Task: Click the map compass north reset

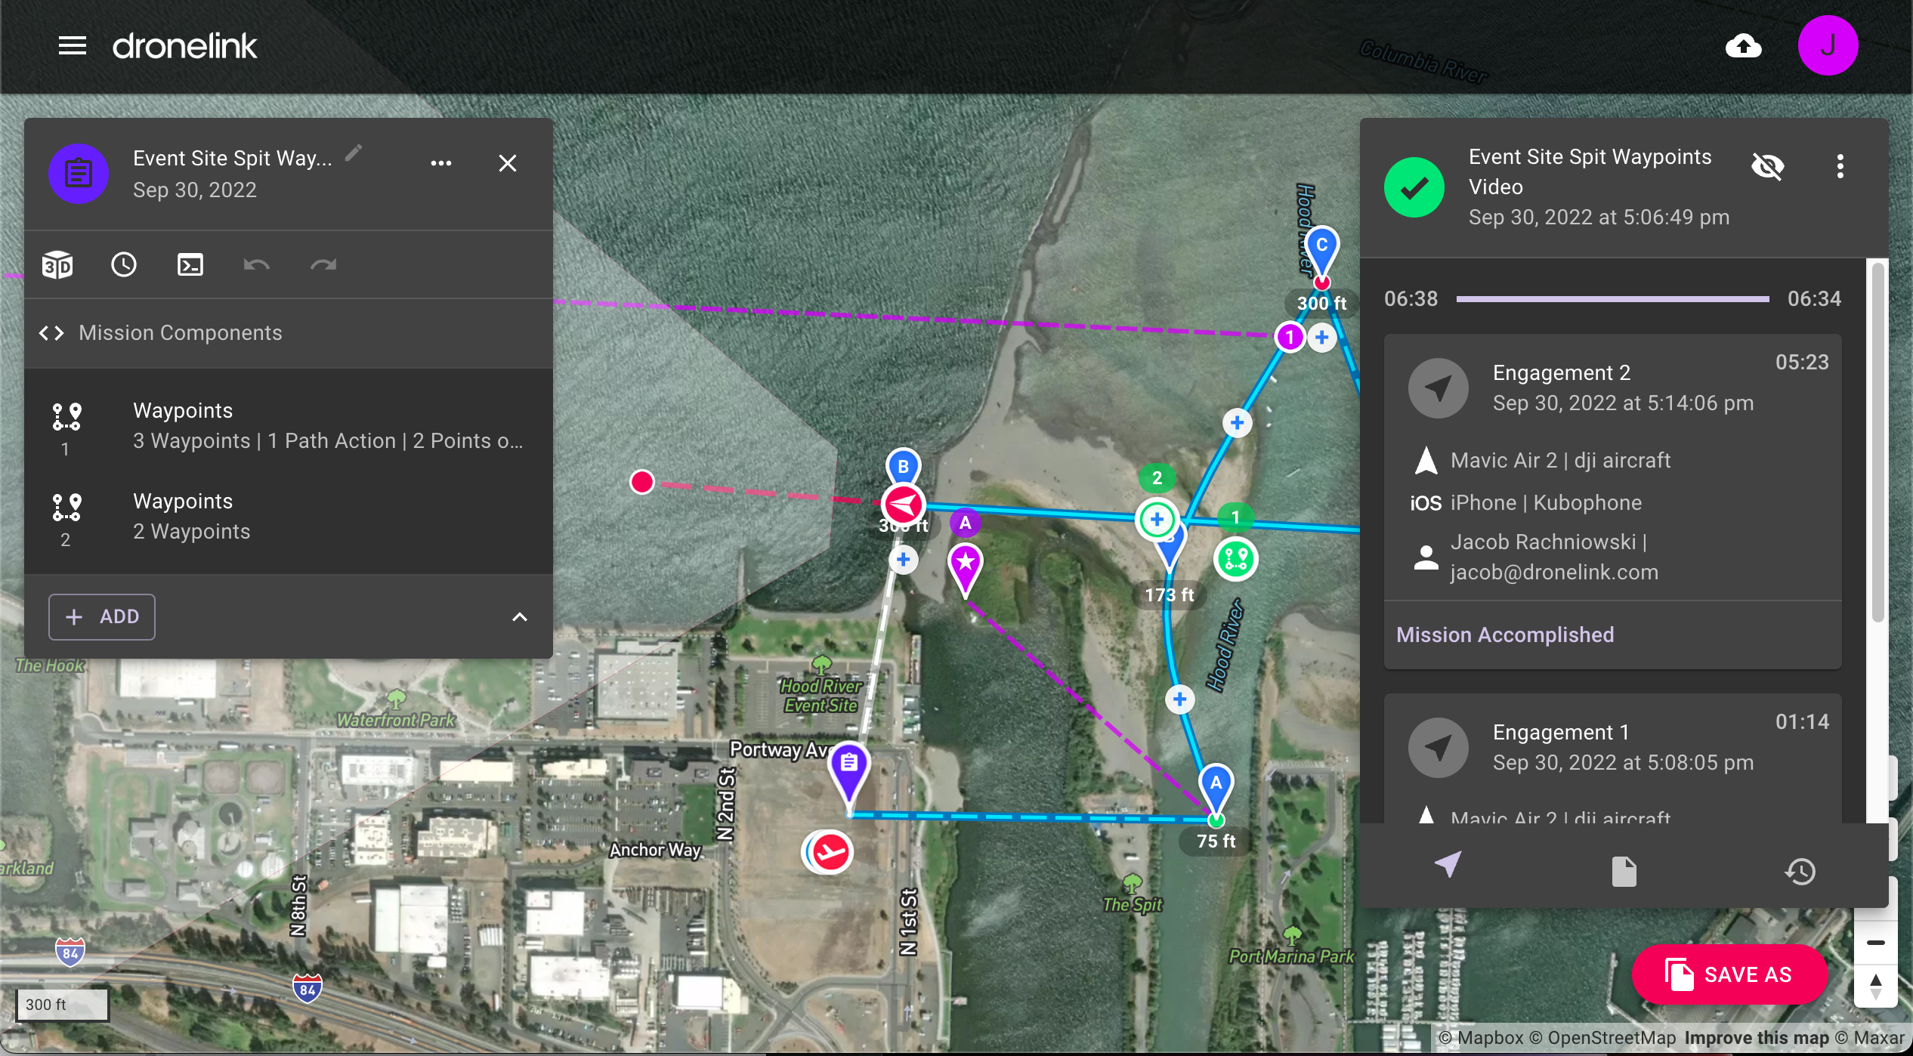Action: pyautogui.click(x=1875, y=987)
